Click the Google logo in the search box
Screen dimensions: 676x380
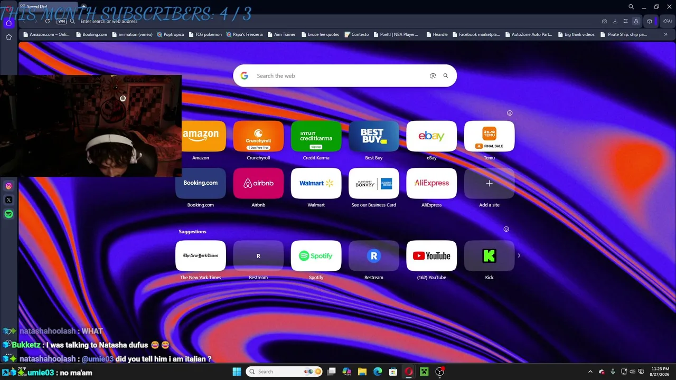pos(244,76)
